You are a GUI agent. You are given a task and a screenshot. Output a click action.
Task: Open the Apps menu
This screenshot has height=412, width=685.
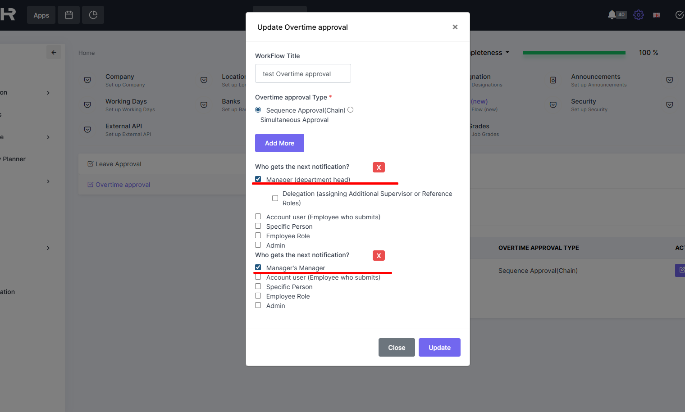(41, 15)
